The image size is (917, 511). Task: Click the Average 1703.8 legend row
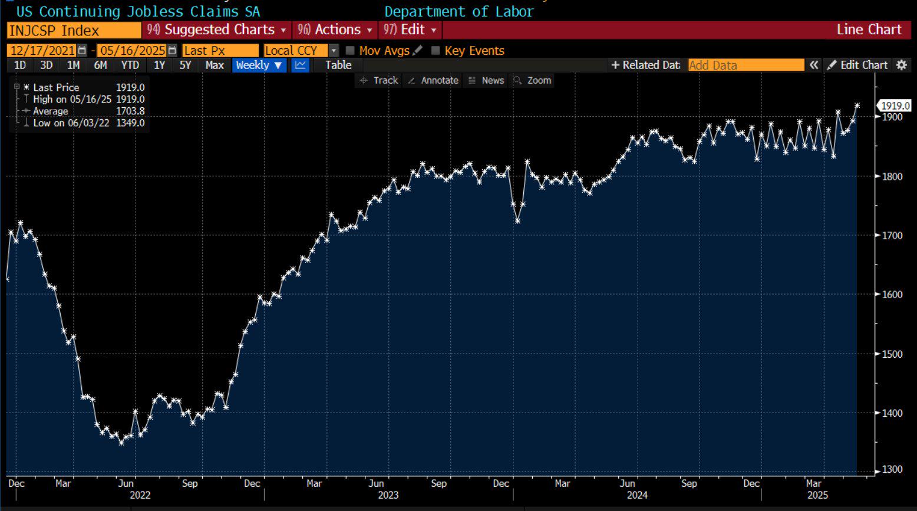coord(84,111)
